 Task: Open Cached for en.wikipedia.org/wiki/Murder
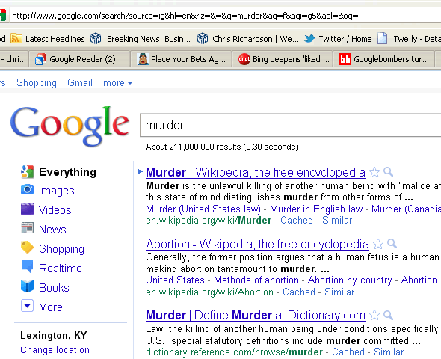pyautogui.click(x=297, y=220)
